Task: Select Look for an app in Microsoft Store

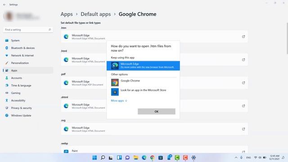Action: (143, 92)
